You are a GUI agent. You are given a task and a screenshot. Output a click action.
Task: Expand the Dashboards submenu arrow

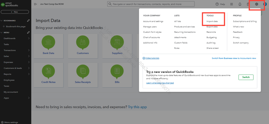[29, 38]
